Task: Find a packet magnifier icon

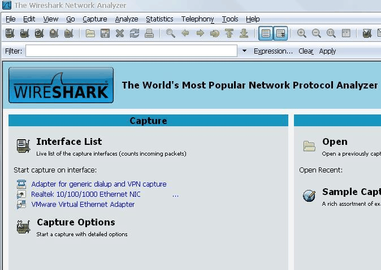Action: click(x=170, y=33)
